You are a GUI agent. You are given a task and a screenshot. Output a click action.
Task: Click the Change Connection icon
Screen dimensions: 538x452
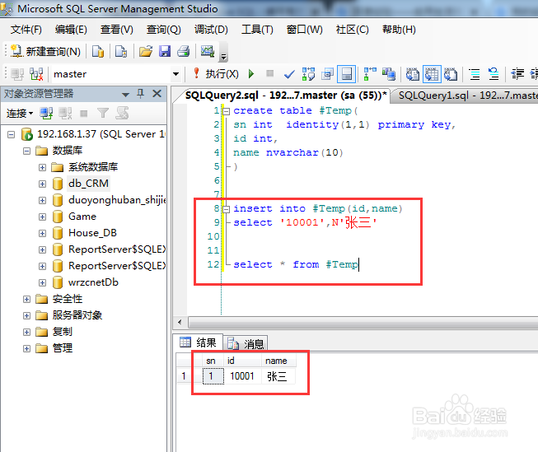[36, 74]
